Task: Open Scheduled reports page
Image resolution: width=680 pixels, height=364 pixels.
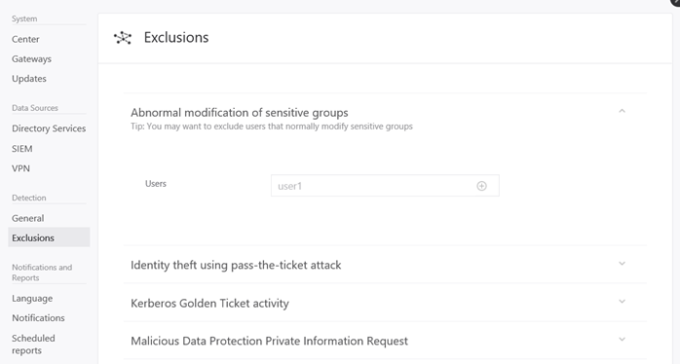Action: pyautogui.click(x=33, y=345)
